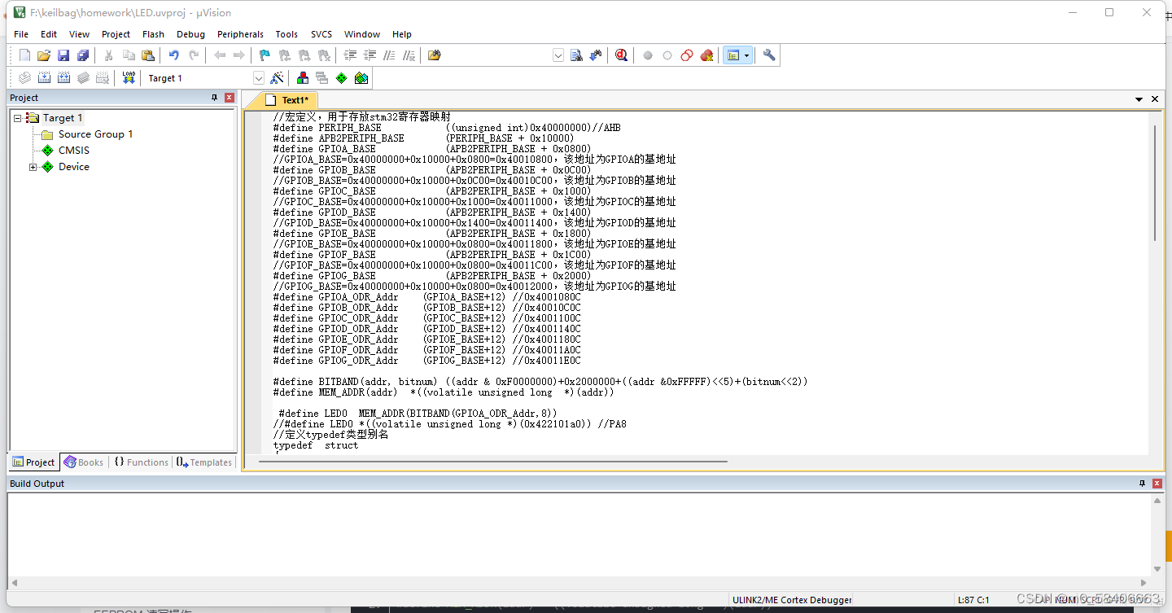Close the Build Output panel
This screenshot has width=1172, height=613.
click(1157, 484)
